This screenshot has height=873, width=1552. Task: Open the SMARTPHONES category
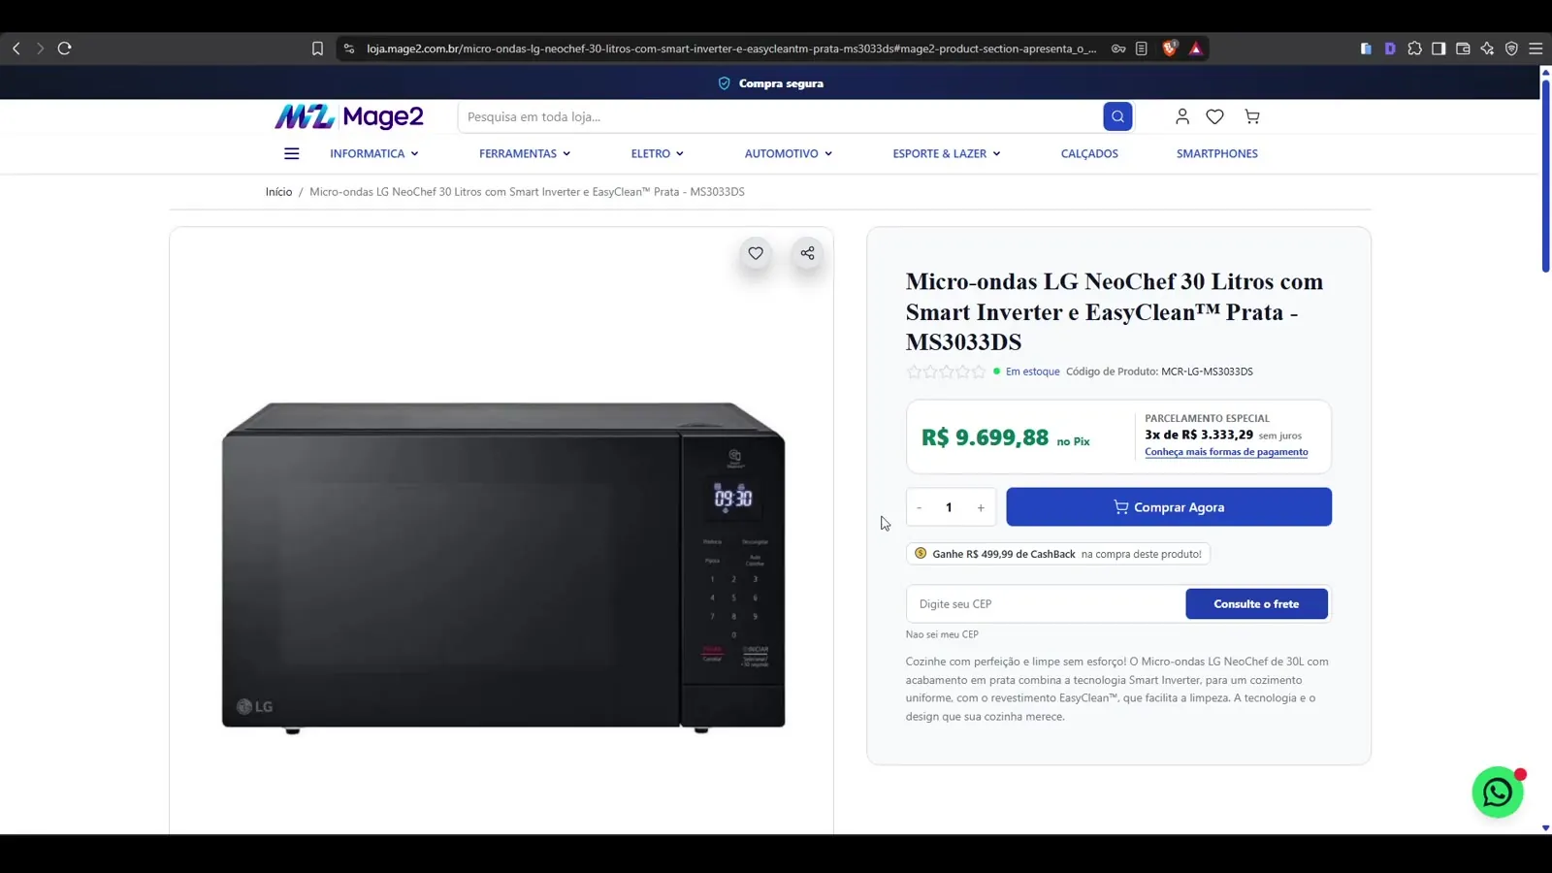(1217, 153)
